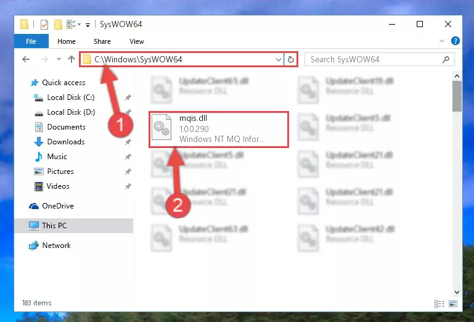The image size is (474, 322).
Task: Open the recent locations dropdown
Action: click(x=59, y=59)
